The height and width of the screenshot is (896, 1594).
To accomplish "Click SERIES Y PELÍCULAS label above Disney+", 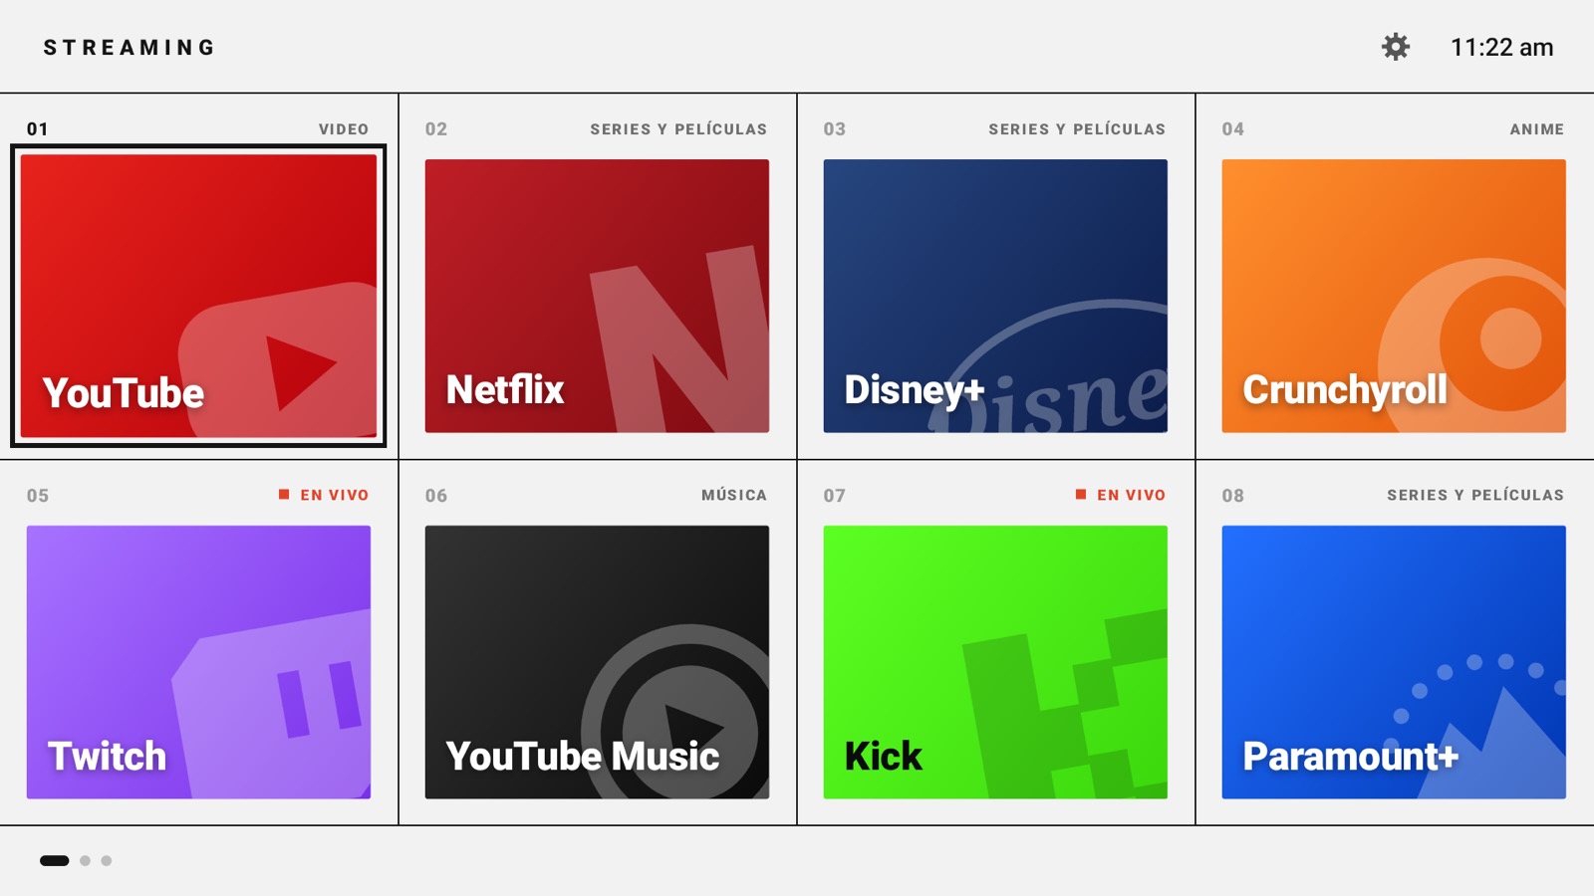I will 1077,129.
